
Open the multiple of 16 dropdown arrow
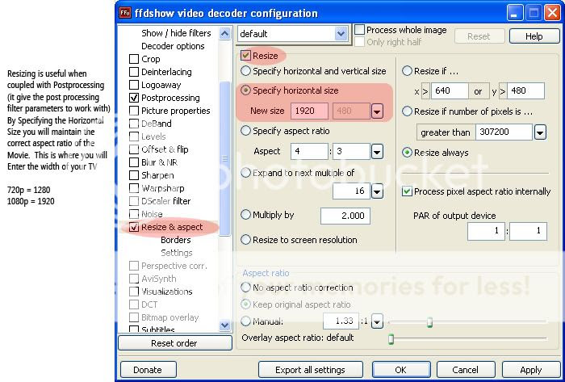point(377,191)
